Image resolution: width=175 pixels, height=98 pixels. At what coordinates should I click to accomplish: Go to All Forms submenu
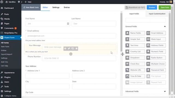[5, 43]
